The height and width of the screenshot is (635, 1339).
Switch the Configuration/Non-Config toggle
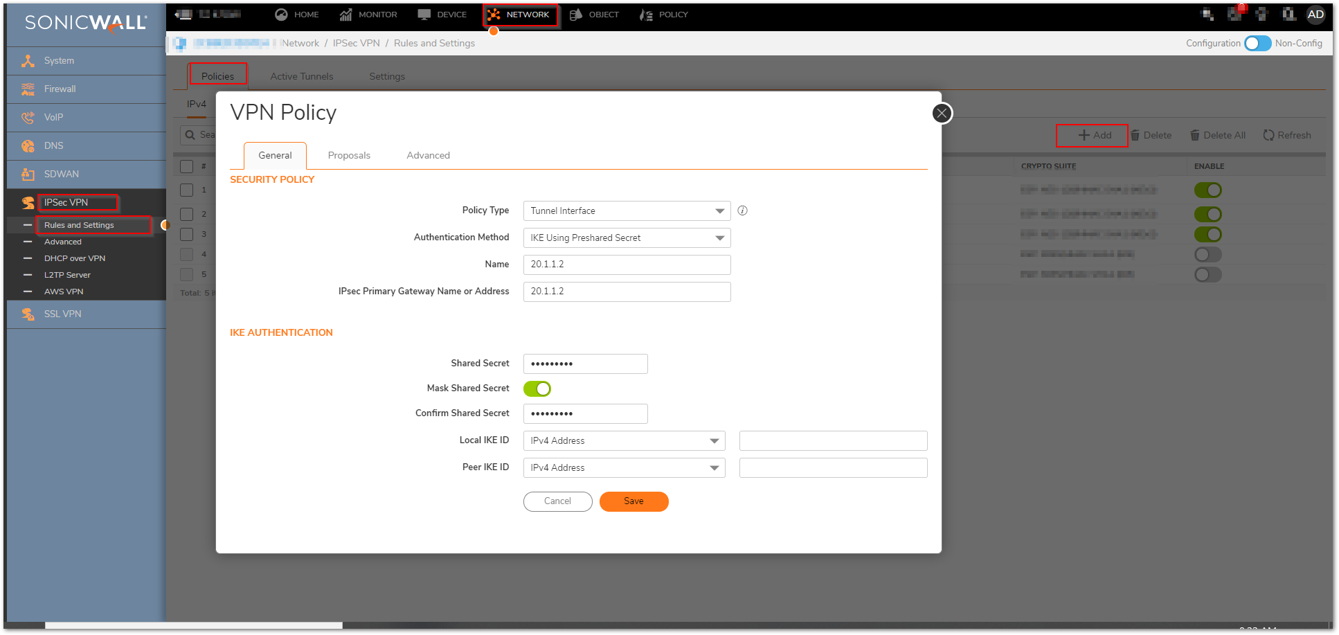click(x=1257, y=43)
